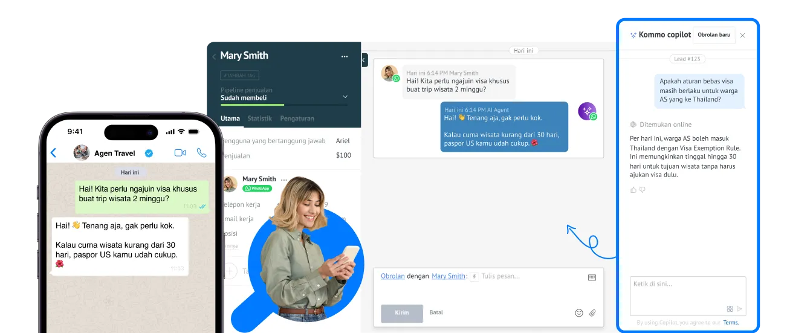Viewport: 787px width, 333px height.
Task: Click the Pengguna yang bertanggung jawab label
Action: (273, 141)
